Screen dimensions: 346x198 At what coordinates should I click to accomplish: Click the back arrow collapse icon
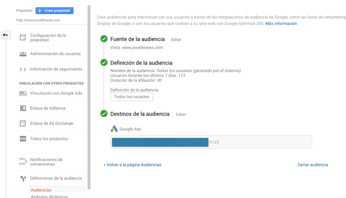(5, 35)
